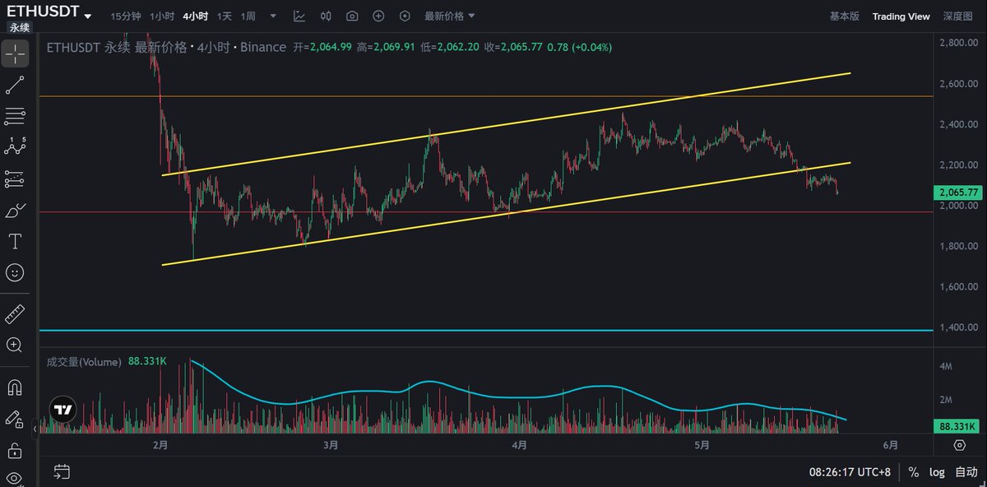Hide all drawings with eye icon

pyautogui.click(x=15, y=478)
